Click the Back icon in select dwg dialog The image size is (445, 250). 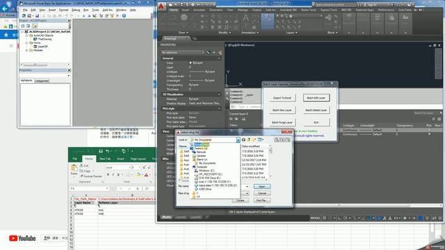(x=243, y=140)
